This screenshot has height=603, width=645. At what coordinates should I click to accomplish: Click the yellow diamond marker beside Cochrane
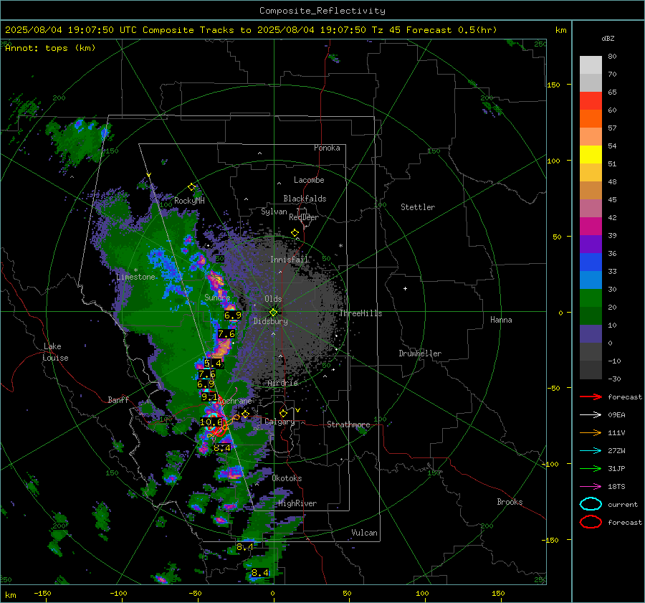tap(246, 414)
